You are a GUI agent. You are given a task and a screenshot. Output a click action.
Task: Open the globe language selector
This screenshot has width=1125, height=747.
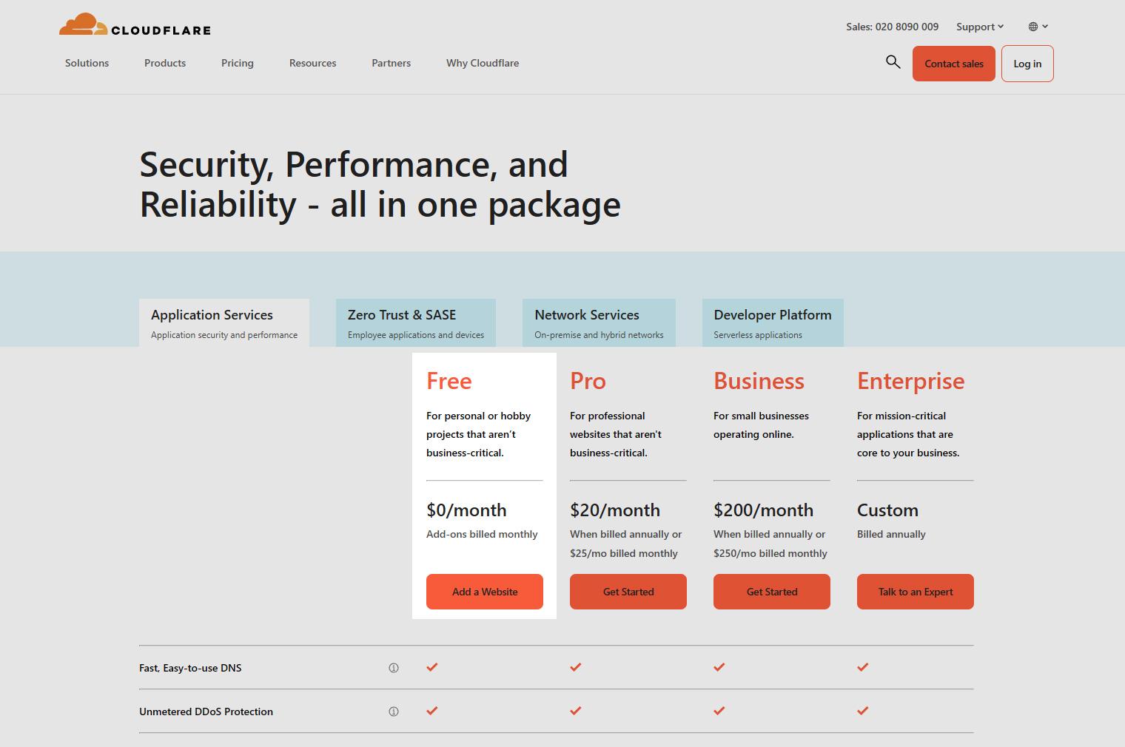(x=1038, y=27)
